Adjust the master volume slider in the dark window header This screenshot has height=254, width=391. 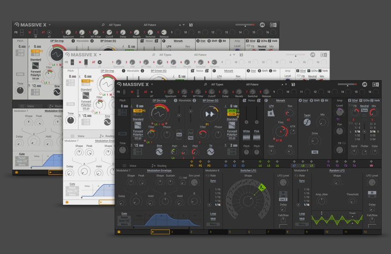pos(347,85)
